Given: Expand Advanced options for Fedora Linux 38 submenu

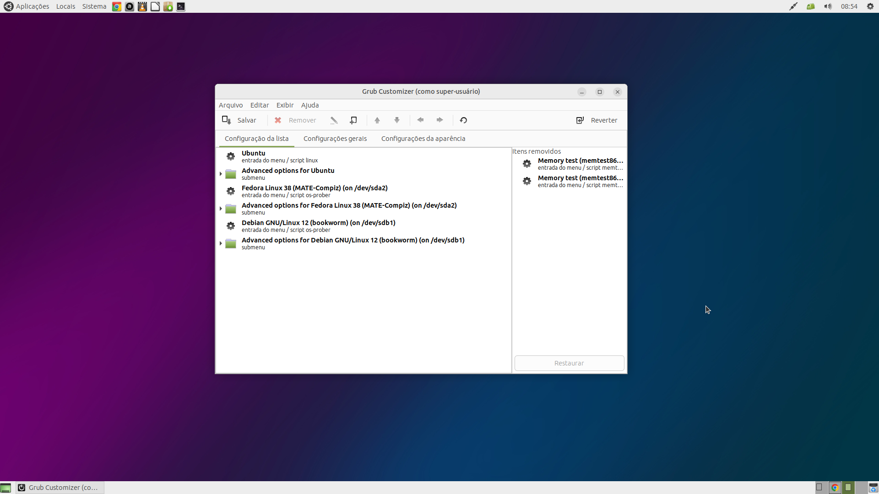Looking at the screenshot, I should pyautogui.click(x=221, y=209).
